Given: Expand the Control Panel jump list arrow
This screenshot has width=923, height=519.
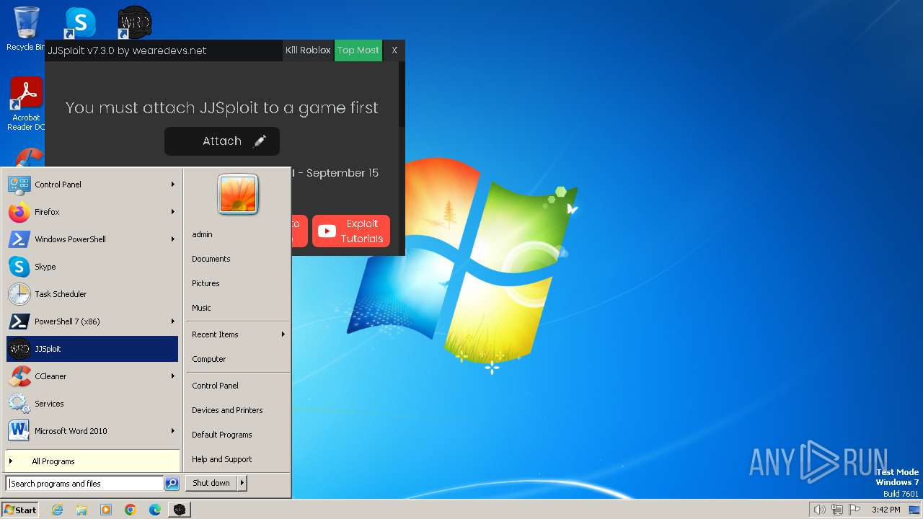Looking at the screenshot, I should pyautogui.click(x=173, y=185).
